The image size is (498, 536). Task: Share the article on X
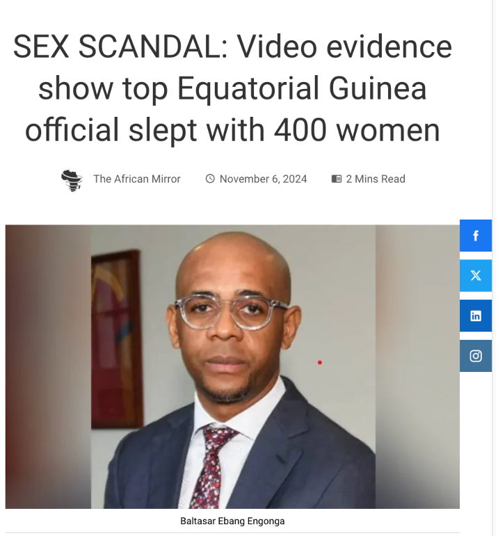(x=476, y=275)
